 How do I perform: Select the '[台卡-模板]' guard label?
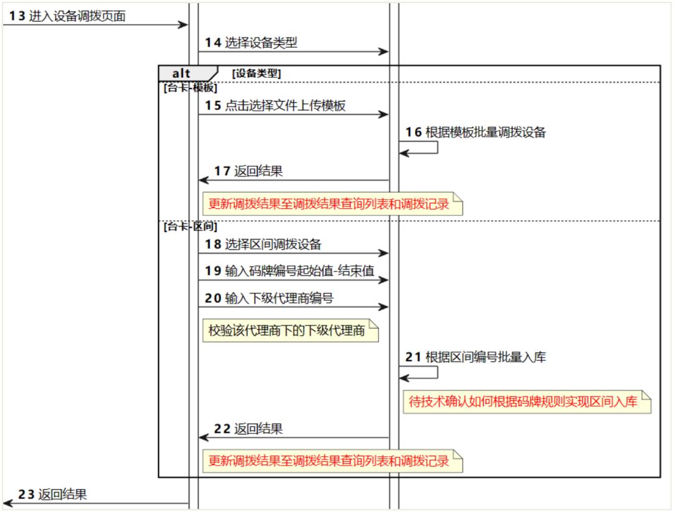click(x=190, y=87)
